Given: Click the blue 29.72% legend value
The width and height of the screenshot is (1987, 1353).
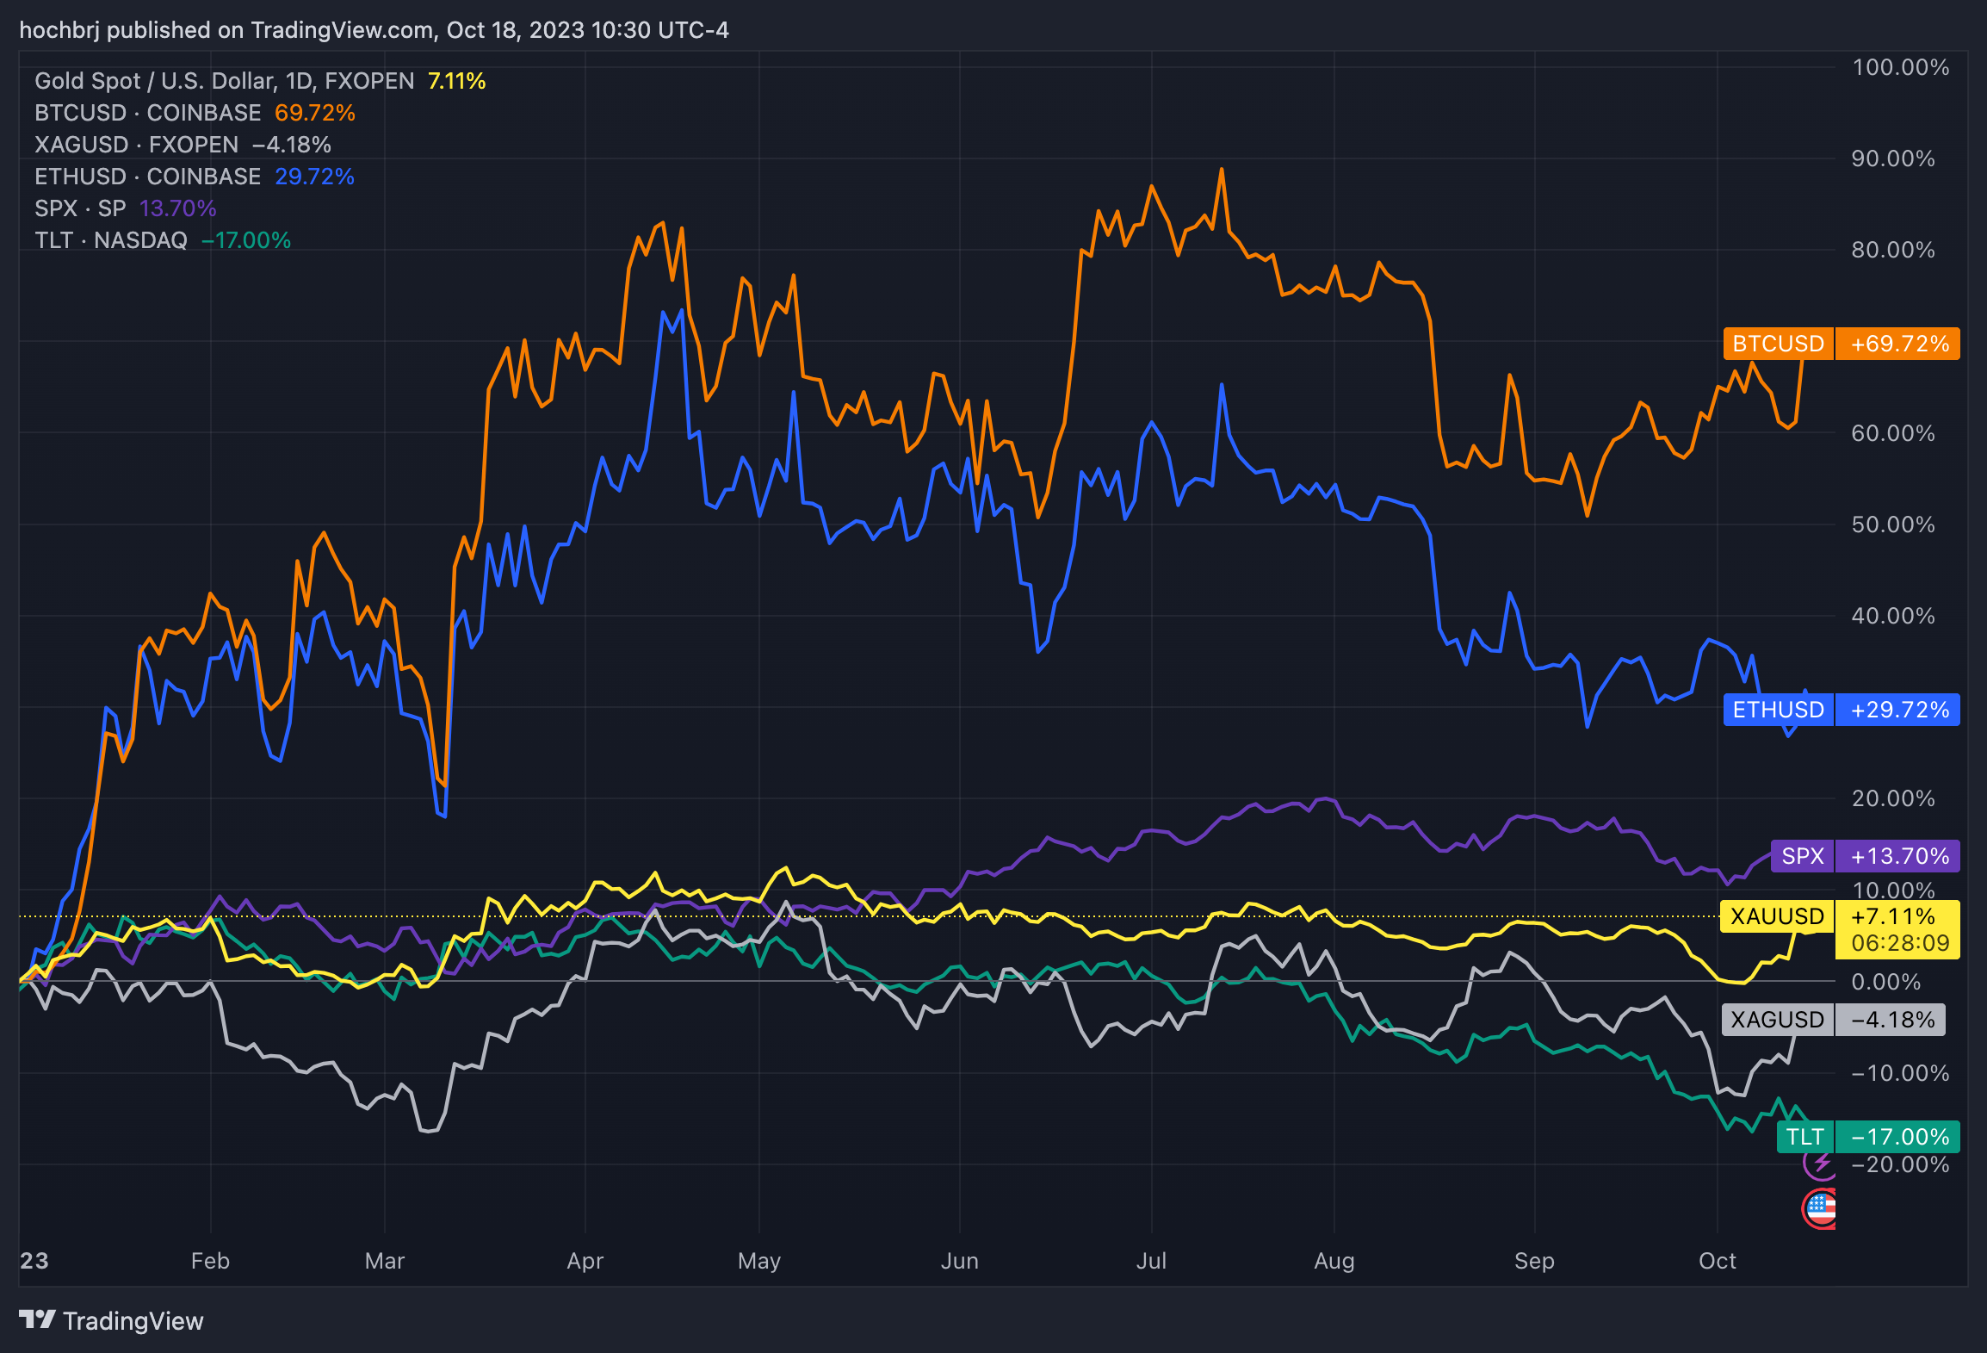Looking at the screenshot, I should pos(315,177).
